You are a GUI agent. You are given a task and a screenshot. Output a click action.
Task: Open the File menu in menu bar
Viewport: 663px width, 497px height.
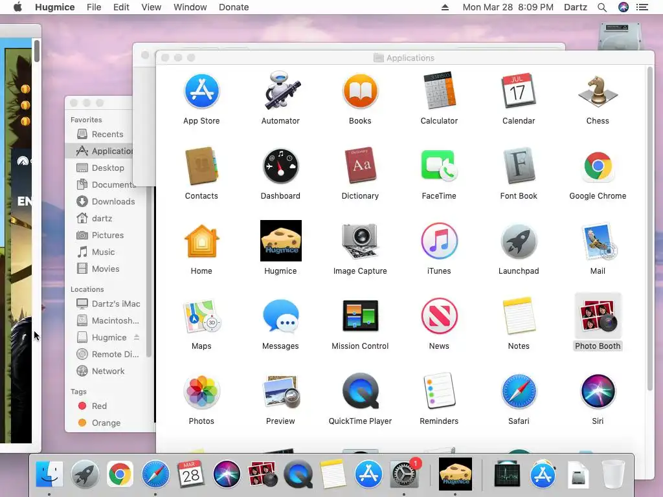(94, 7)
